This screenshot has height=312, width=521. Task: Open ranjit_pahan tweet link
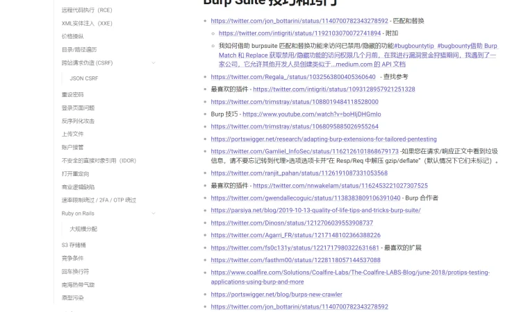(299, 173)
